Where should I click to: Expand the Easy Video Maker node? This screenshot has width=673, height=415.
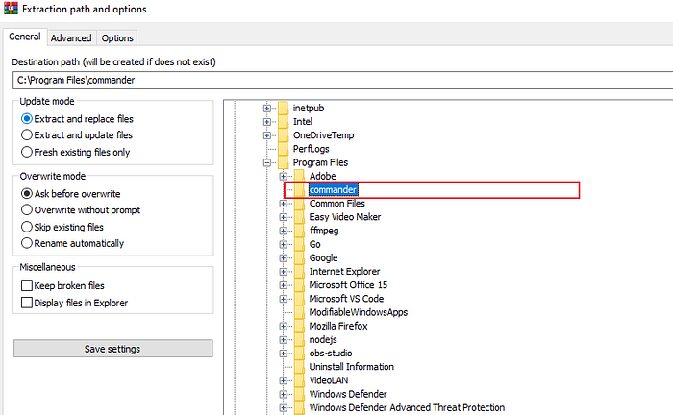click(284, 217)
